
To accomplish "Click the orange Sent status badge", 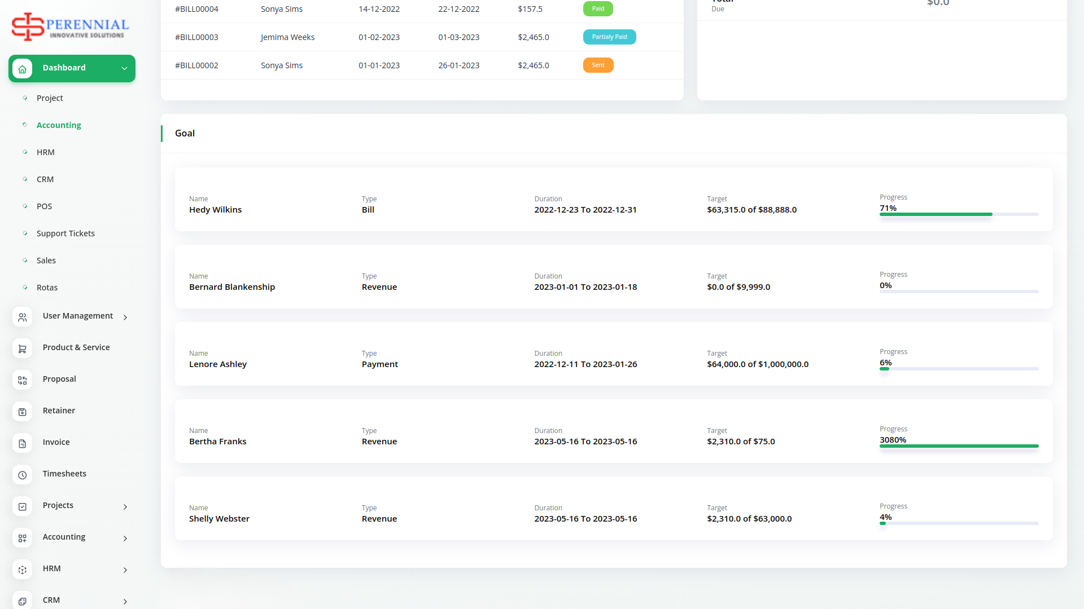I will (x=598, y=65).
